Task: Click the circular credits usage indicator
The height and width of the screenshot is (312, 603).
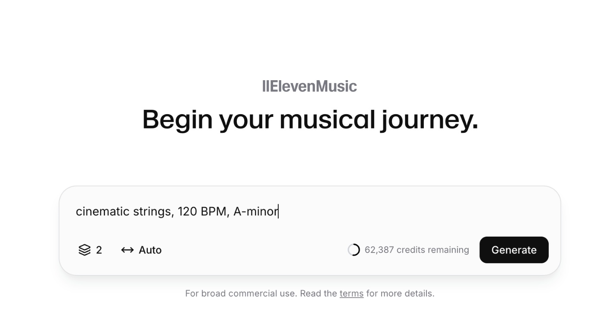Action: (354, 250)
